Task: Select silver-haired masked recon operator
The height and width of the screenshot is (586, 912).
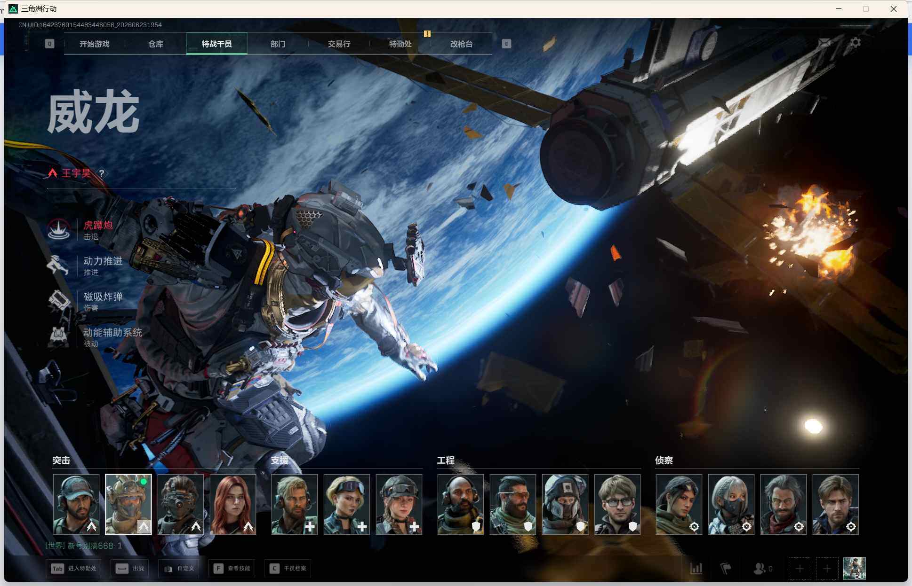Action: click(731, 504)
